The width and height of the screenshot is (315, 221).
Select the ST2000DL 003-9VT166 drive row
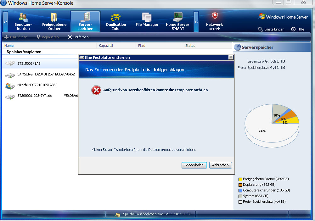coord(40,96)
